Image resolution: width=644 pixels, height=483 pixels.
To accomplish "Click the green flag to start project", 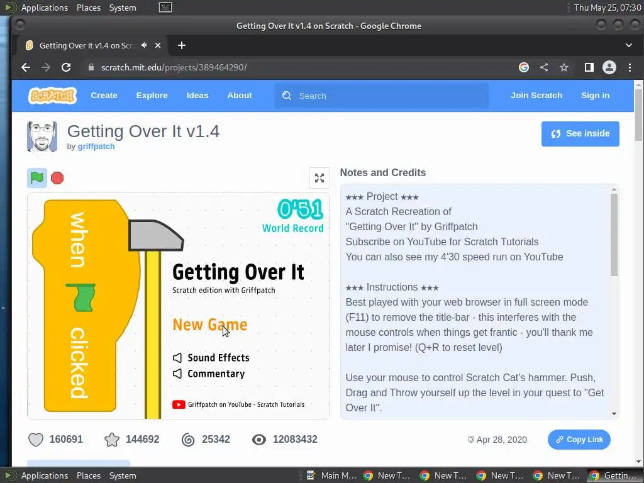I will [x=37, y=178].
